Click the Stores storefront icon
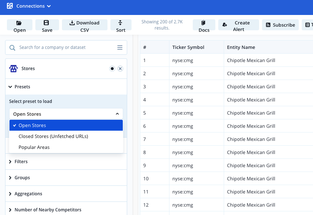 tap(13, 69)
